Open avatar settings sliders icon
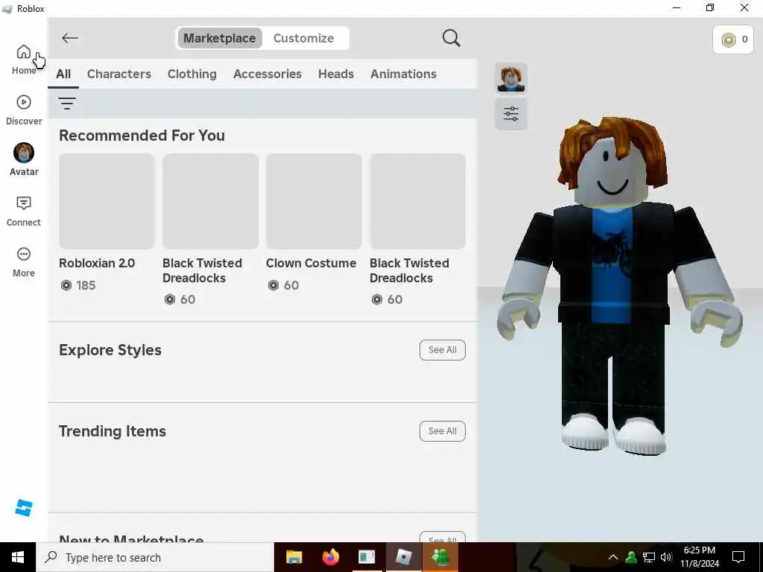 point(511,114)
